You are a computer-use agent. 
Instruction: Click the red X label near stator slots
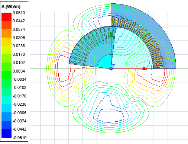pos(157,66)
